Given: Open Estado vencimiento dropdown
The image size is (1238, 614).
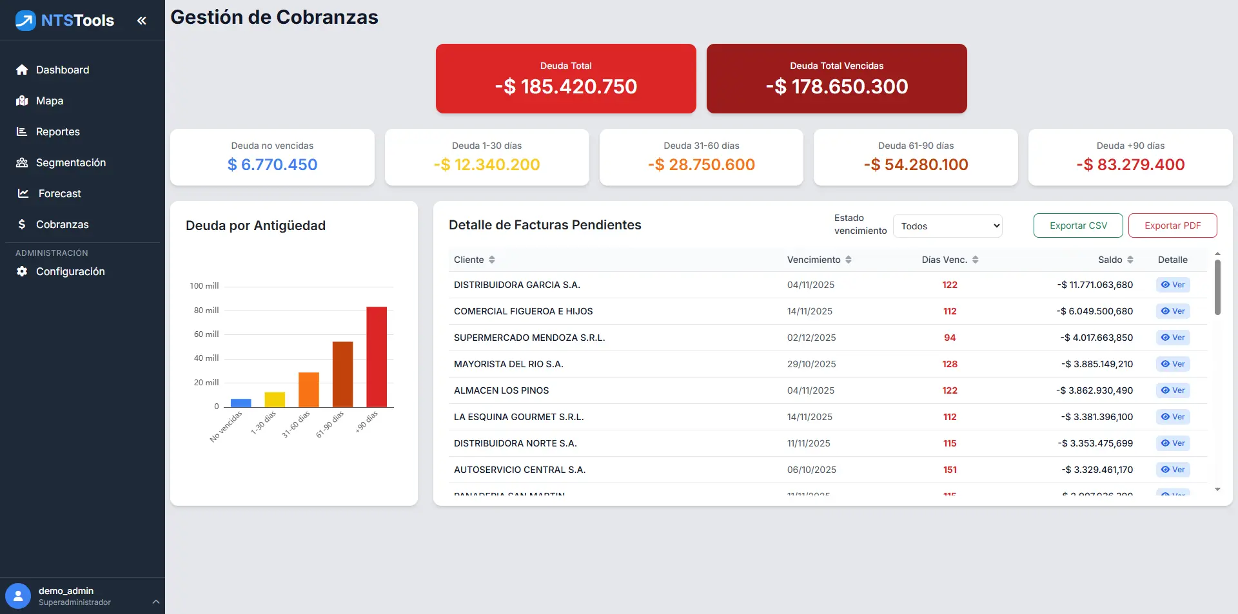Looking at the screenshot, I should [x=947, y=226].
